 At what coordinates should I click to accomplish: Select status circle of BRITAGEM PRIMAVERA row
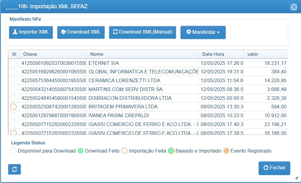pyautogui.click(x=13, y=107)
